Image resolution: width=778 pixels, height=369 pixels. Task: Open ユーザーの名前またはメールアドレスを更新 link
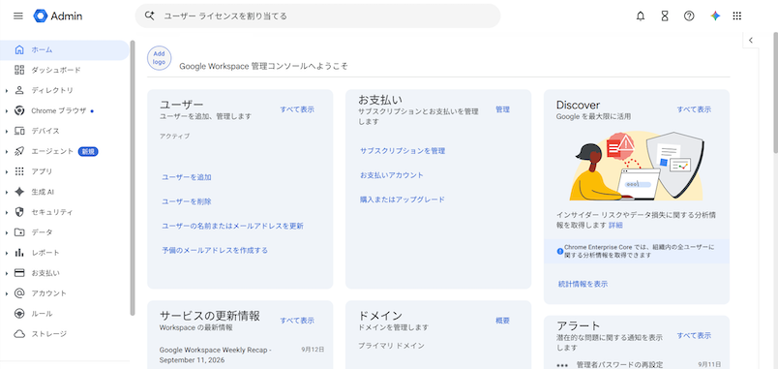(232, 226)
